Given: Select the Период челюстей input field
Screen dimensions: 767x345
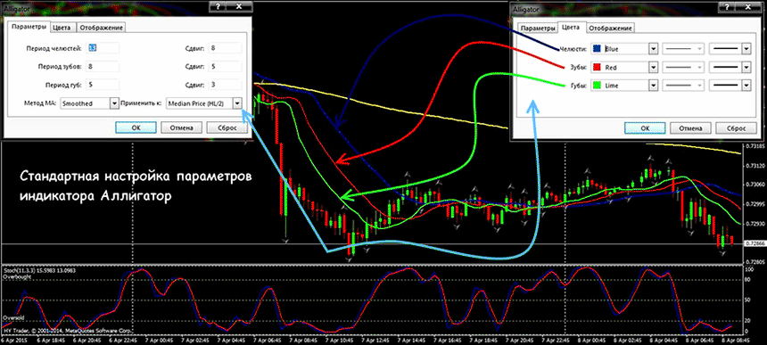Looking at the screenshot, I should 102,48.
